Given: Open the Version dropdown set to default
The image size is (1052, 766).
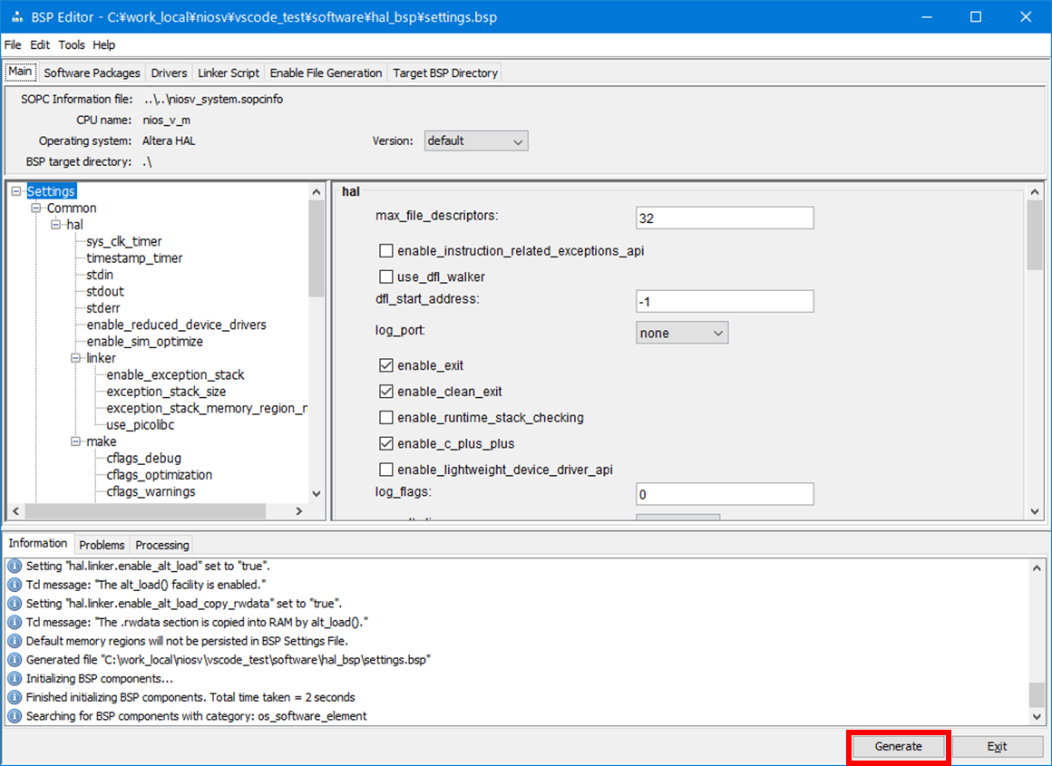Looking at the screenshot, I should coord(476,141).
